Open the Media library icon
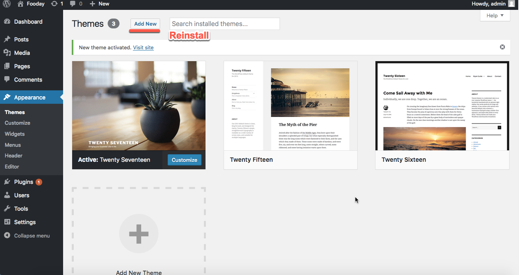519x275 pixels. 7,53
